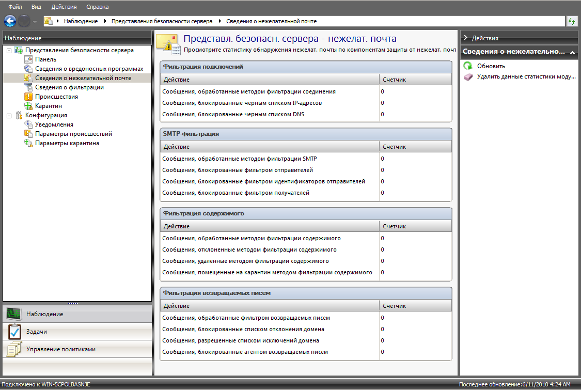The width and height of the screenshot is (581, 390).
Task: Click the Счетчик column header in Фильтрация подключений
Action: 394,80
